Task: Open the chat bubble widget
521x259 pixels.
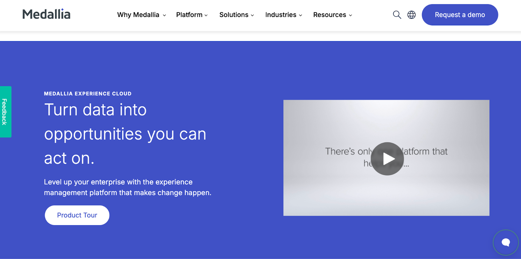Action: point(506,242)
